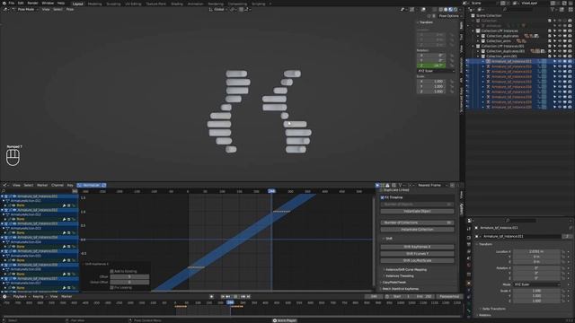
Task: Click the Shift Loc/Rot/Scale button
Action: pos(417,260)
